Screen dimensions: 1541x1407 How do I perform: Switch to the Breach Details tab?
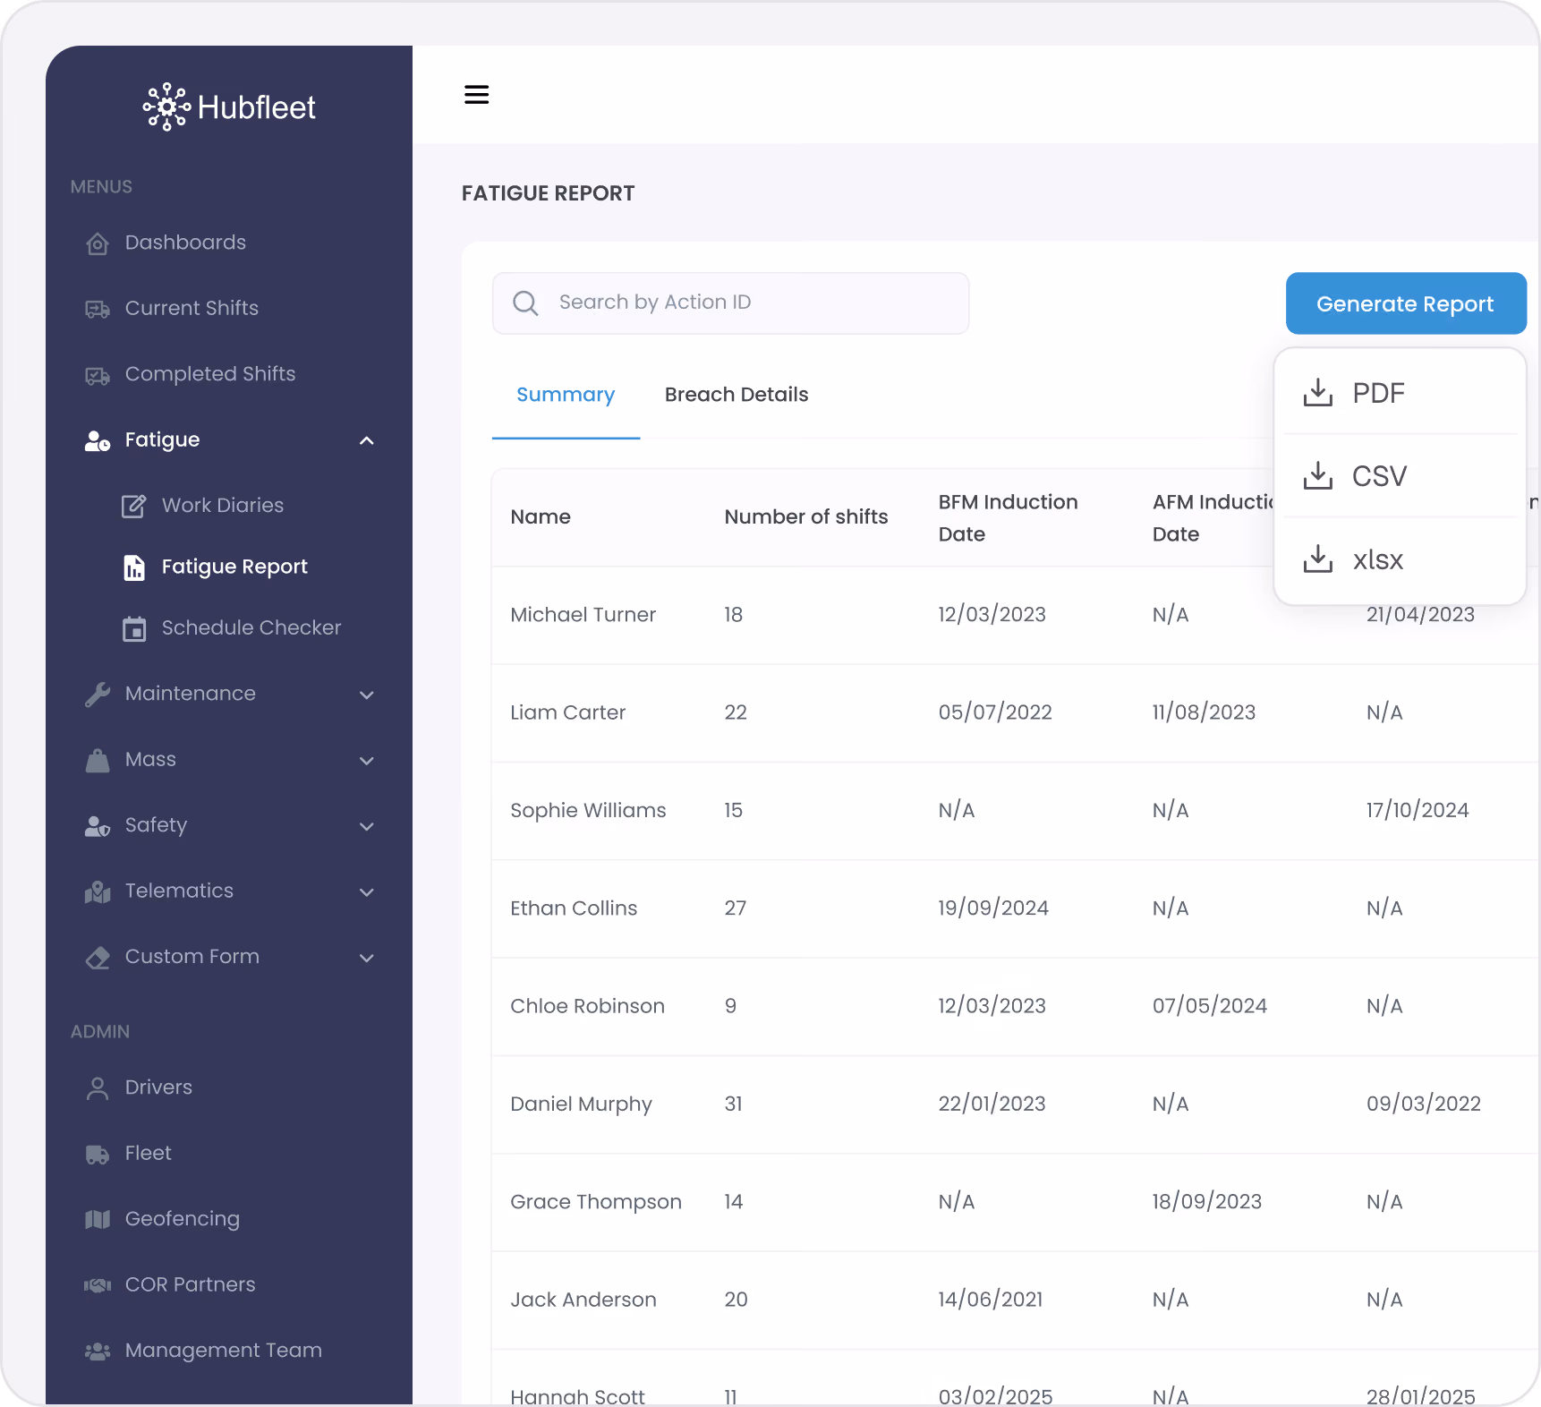pyautogui.click(x=736, y=395)
